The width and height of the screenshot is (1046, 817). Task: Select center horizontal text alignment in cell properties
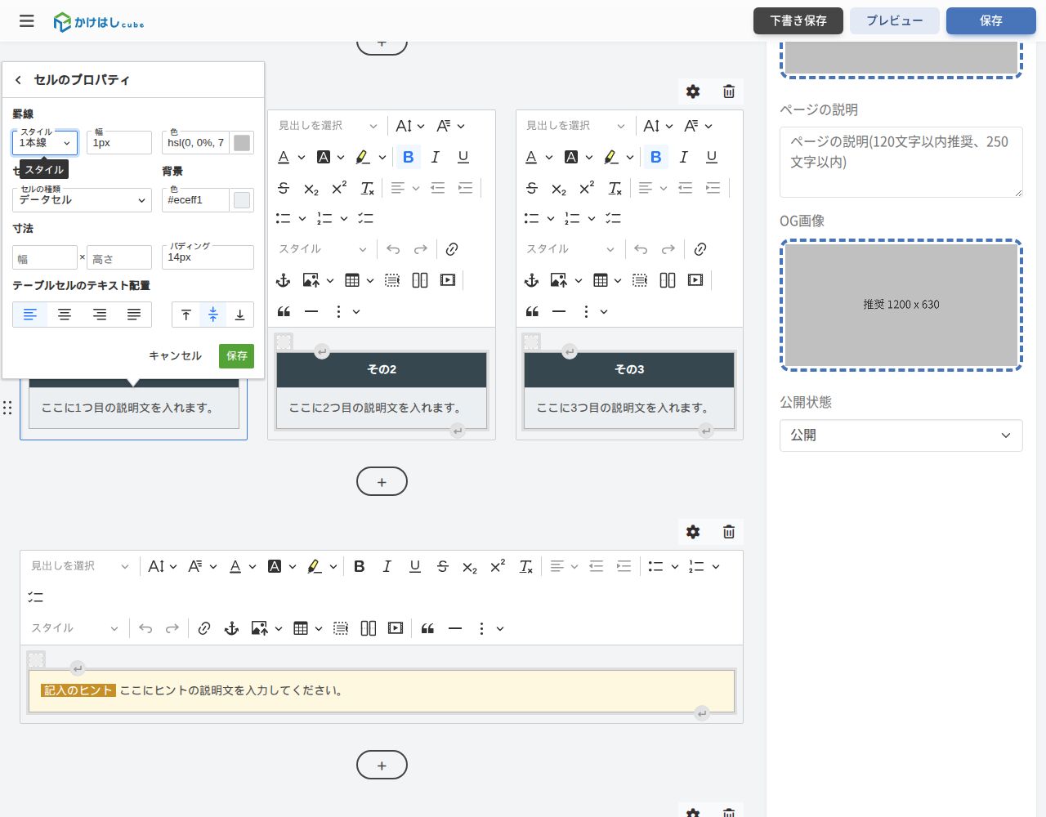point(65,315)
